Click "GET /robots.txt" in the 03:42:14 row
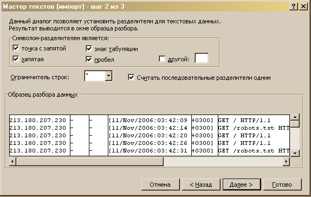Viewport: 311px width, 197px height. click(x=246, y=128)
